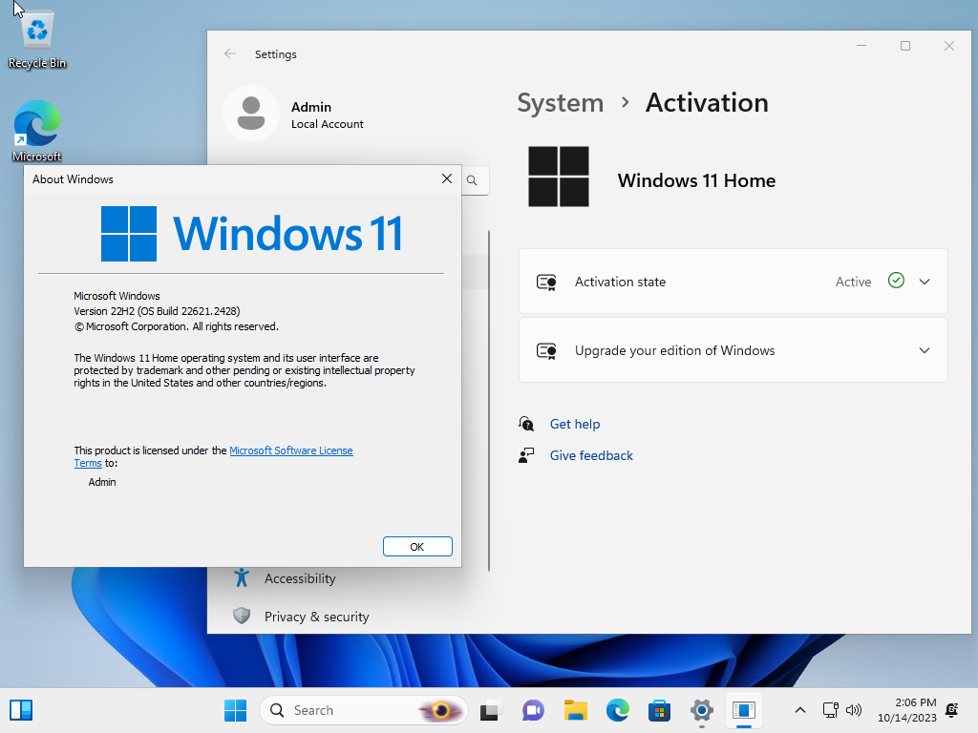Select Privacy & security in the sidebar
The height and width of the screenshot is (733, 978).
[x=316, y=617]
